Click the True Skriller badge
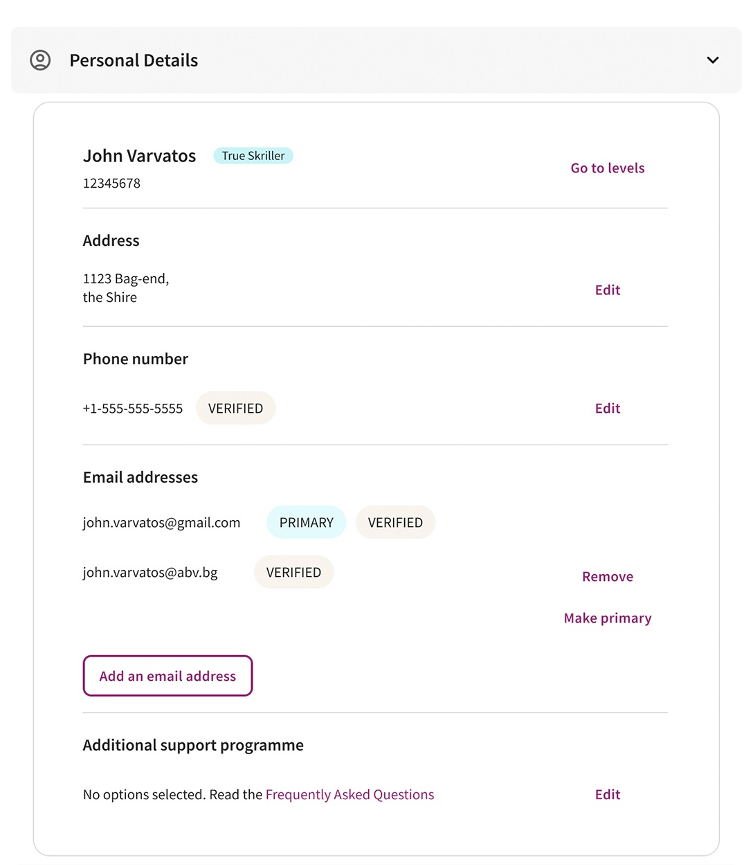Screen dimensions: 753x865 pos(253,156)
